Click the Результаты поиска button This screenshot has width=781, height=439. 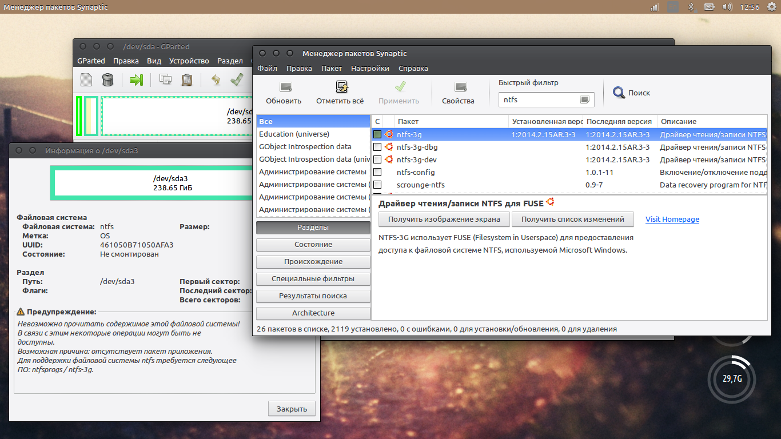click(x=313, y=296)
